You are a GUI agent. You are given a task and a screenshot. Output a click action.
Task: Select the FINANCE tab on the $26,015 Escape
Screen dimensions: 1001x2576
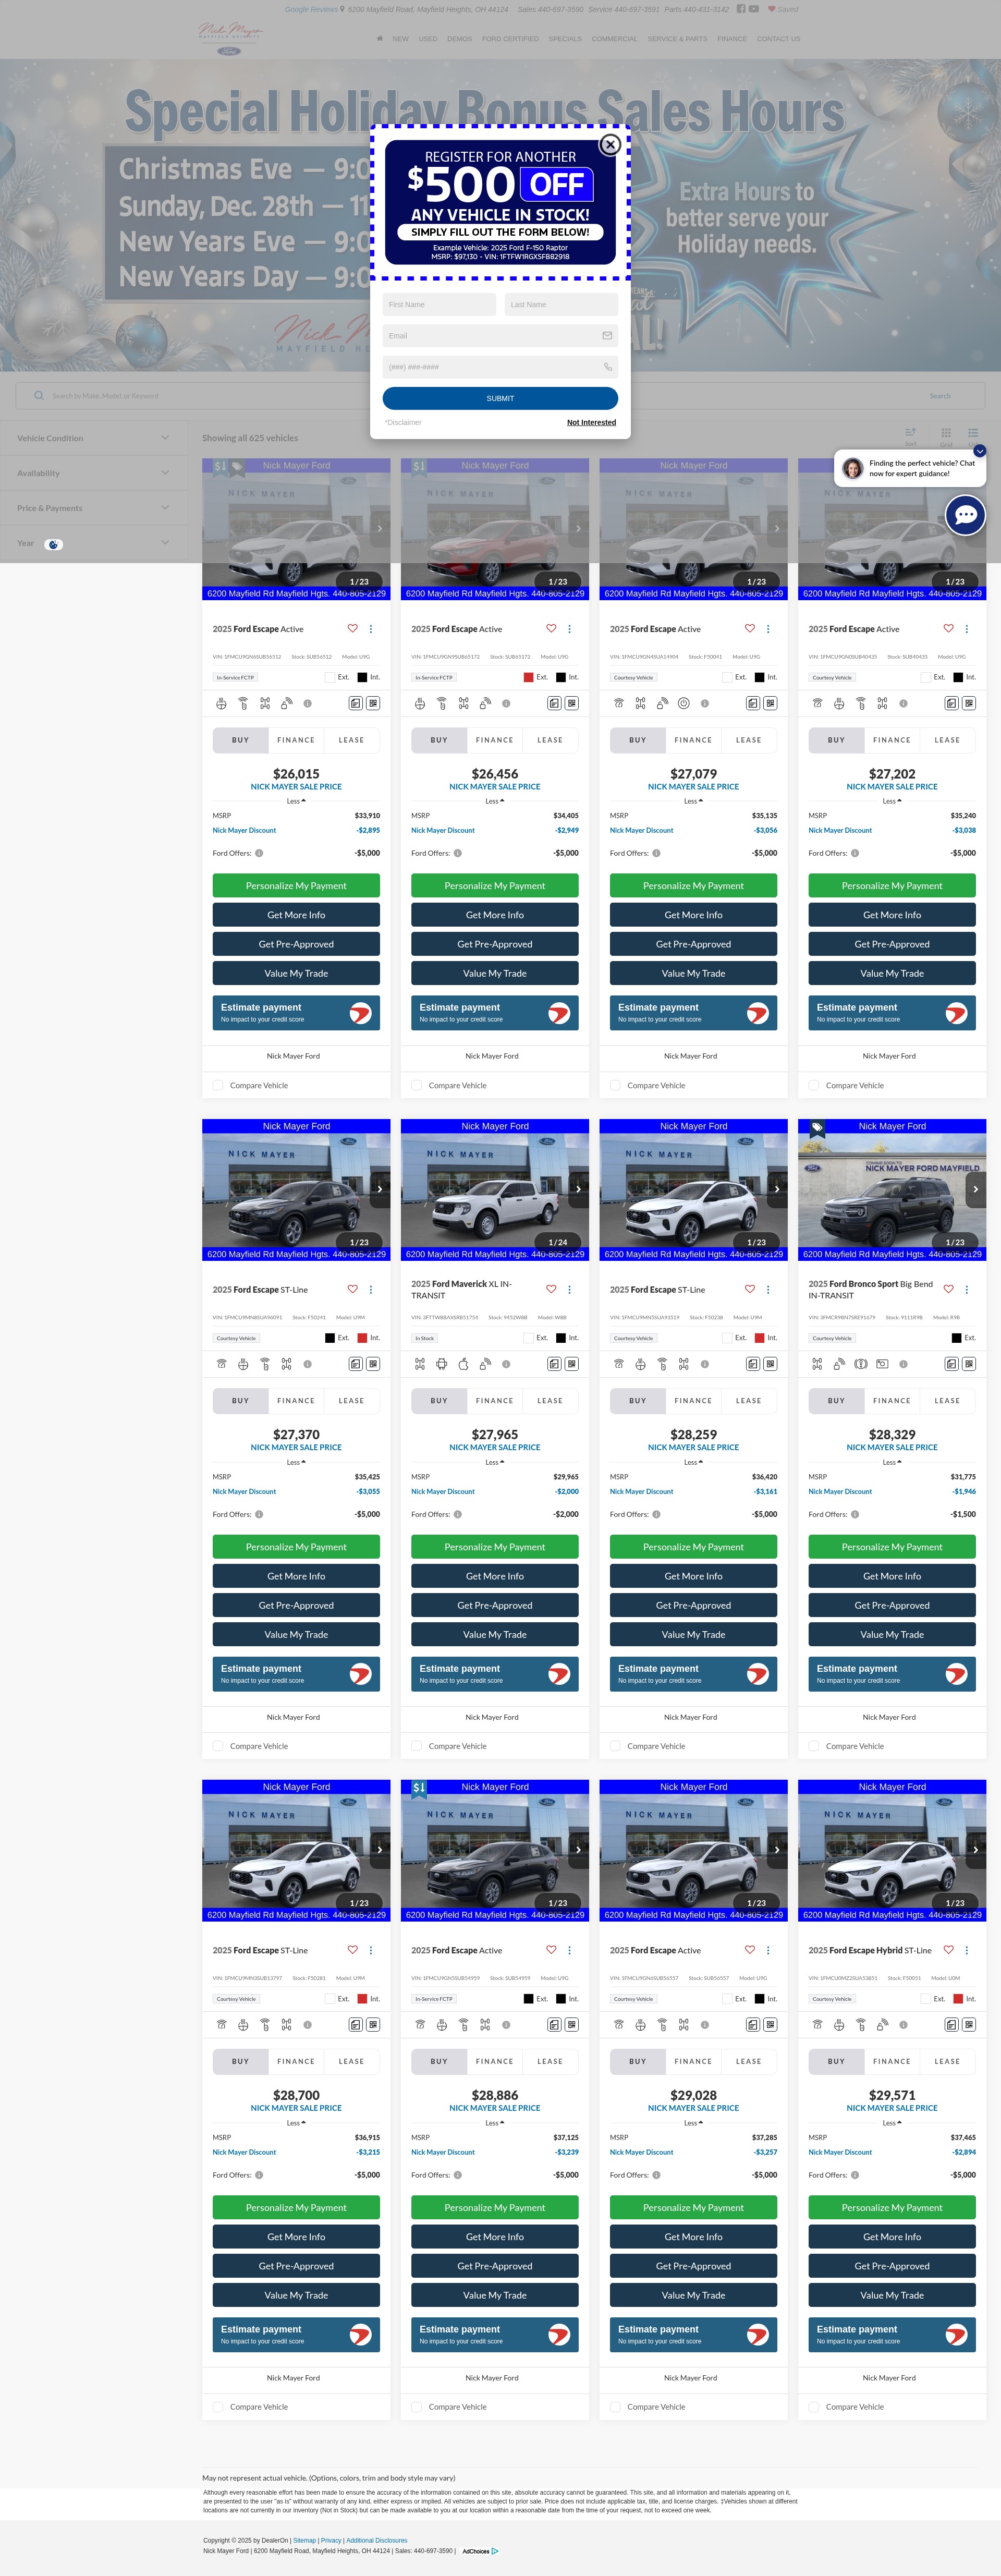point(296,740)
